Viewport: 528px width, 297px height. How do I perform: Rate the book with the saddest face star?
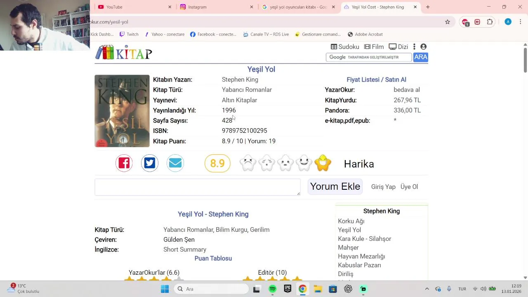click(x=248, y=163)
